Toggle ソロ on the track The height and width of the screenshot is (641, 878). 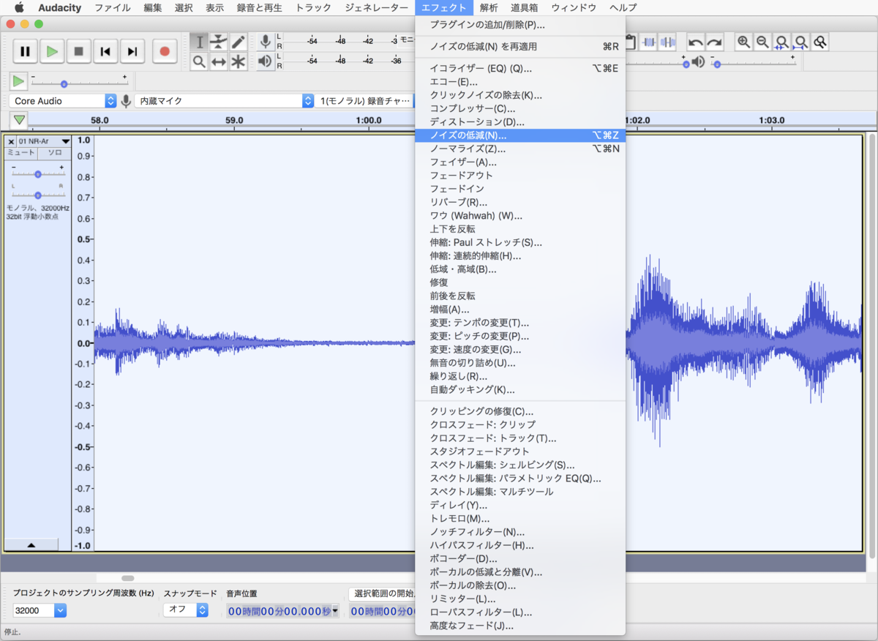click(55, 153)
